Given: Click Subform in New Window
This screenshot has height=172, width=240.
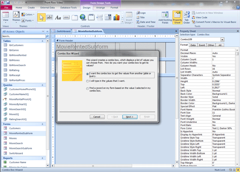Looking at the screenshot, I should coord(207,13).
